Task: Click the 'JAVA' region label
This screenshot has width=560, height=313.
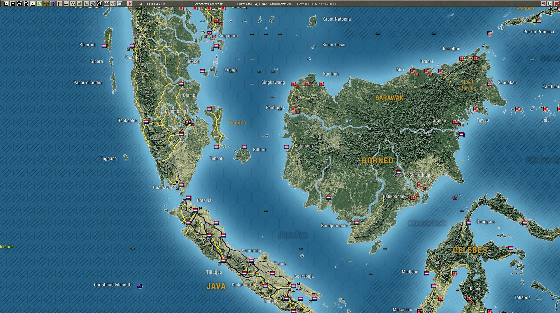Action: (x=216, y=286)
